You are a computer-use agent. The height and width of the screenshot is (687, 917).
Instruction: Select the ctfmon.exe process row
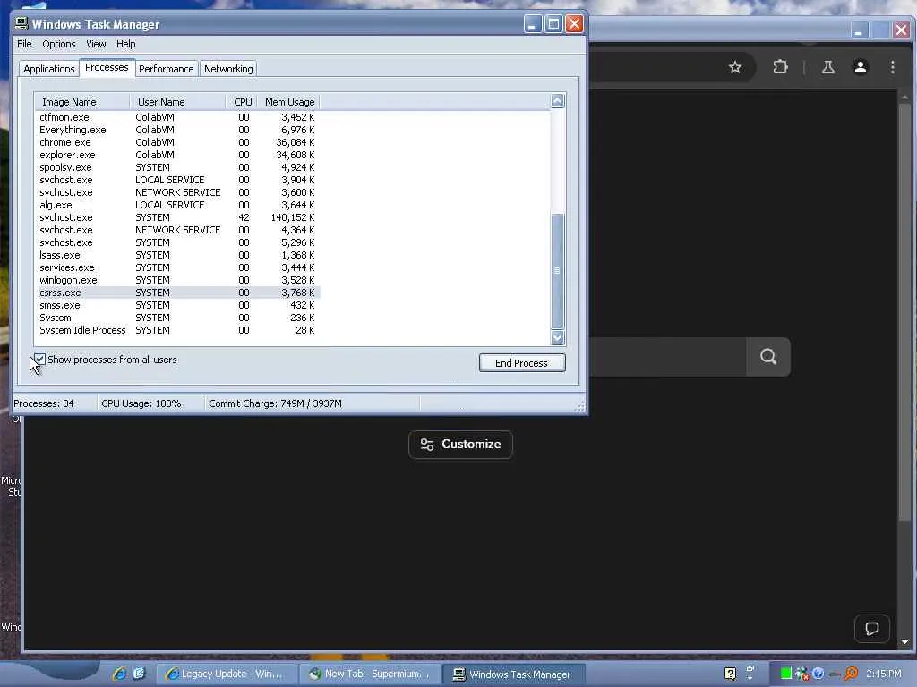tap(177, 117)
